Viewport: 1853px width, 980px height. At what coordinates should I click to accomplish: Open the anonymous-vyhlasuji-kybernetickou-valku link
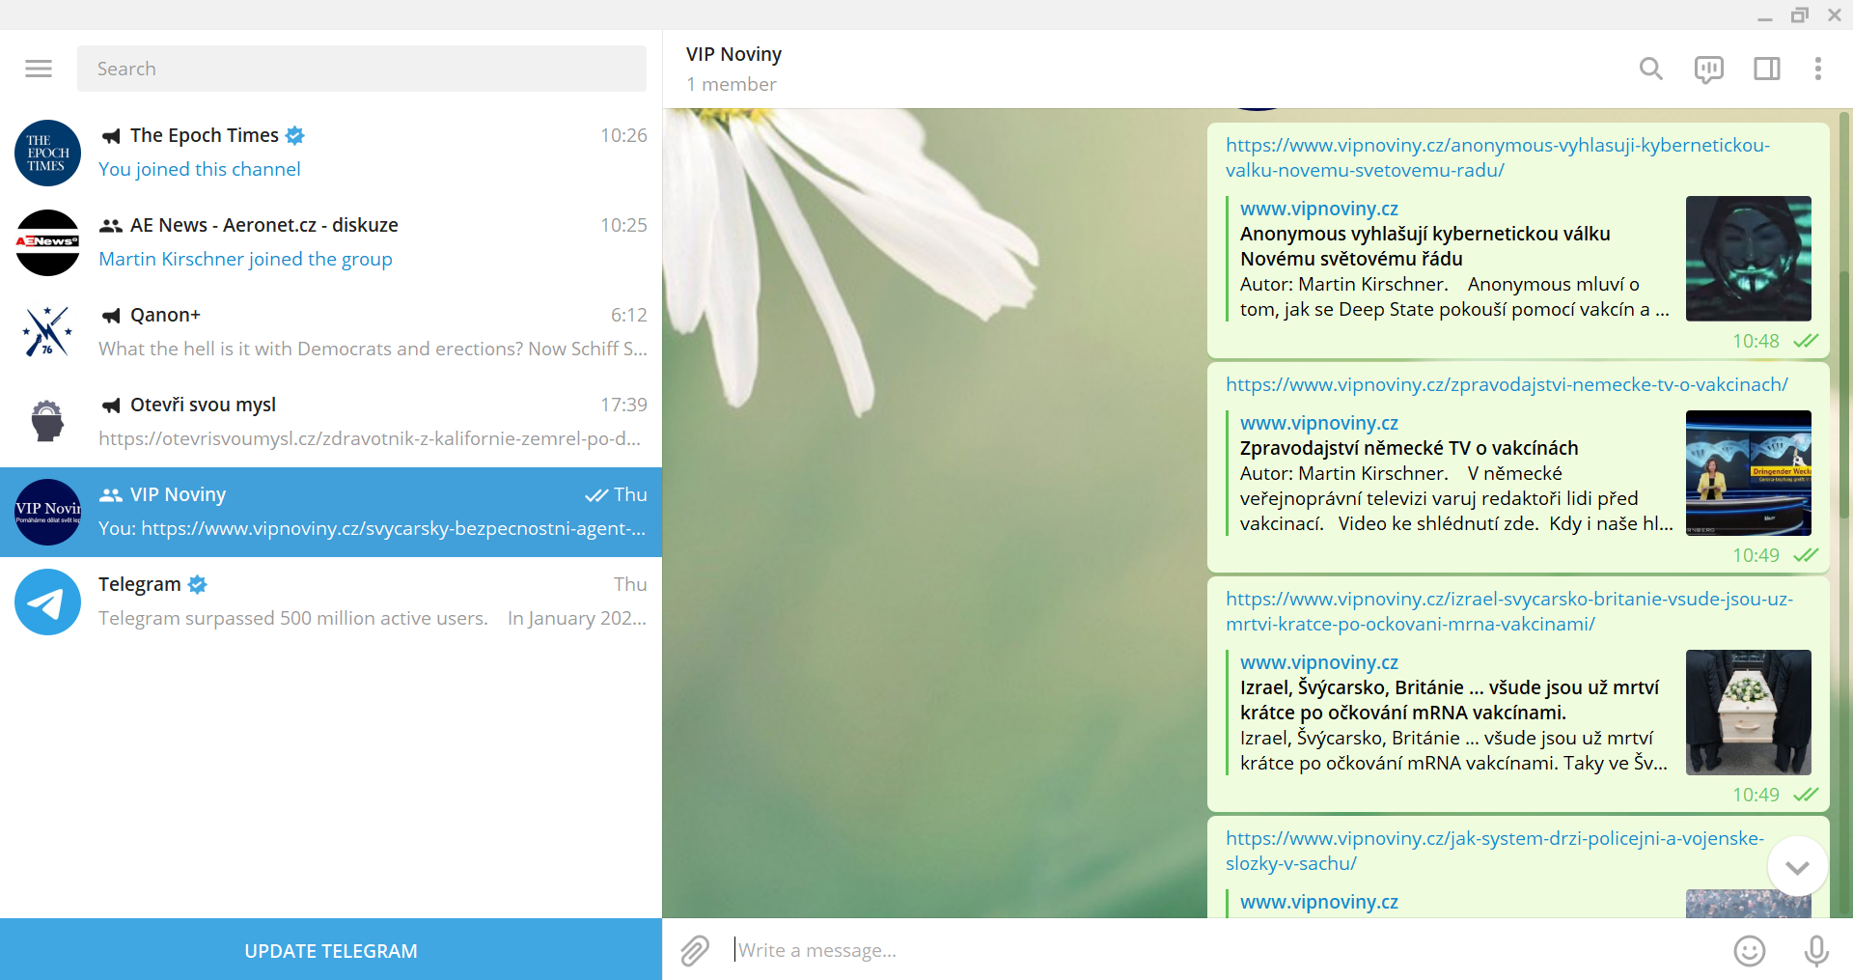1498,157
